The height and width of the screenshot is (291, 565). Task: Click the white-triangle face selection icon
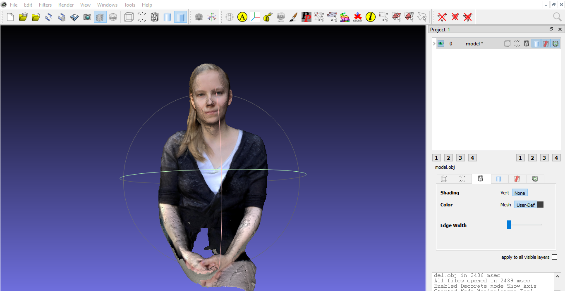click(x=422, y=17)
